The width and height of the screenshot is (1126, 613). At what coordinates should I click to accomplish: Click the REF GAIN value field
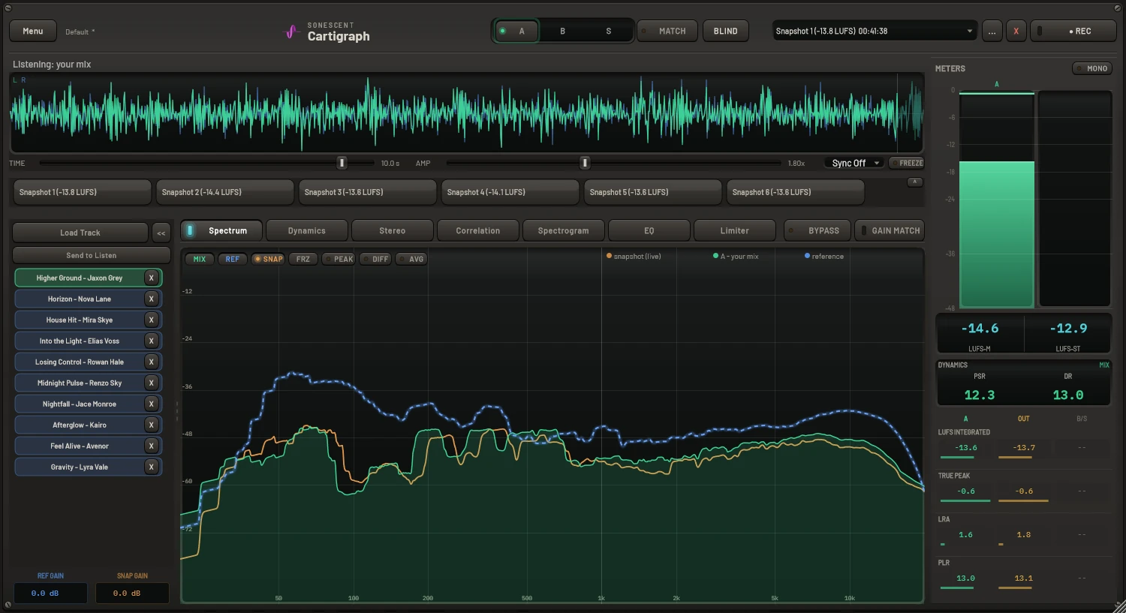(x=50, y=593)
